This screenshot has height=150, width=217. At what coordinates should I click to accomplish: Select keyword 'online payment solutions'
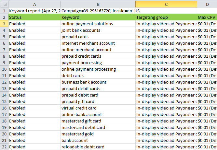[98, 24]
